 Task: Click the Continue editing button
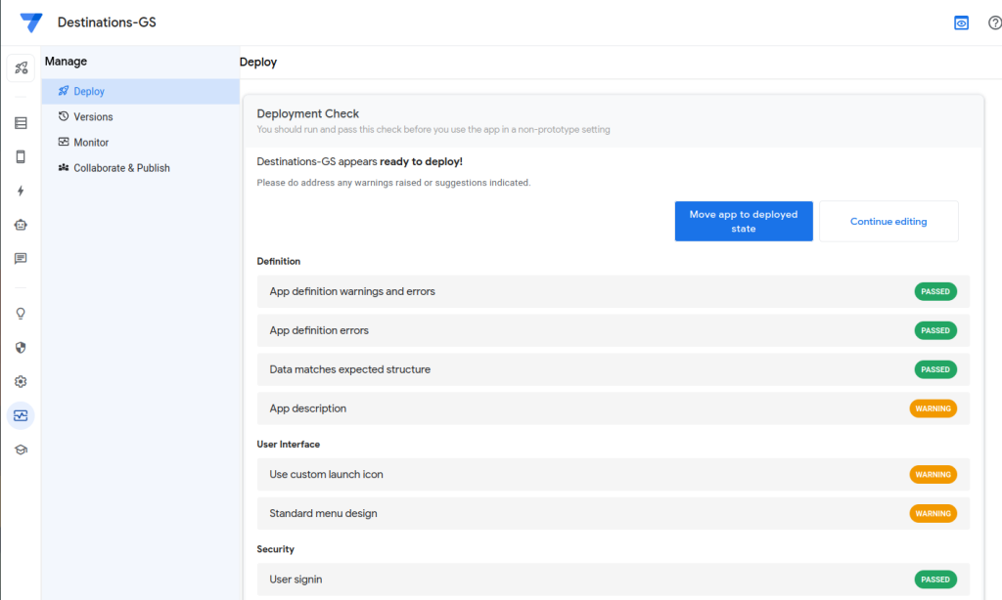pyautogui.click(x=888, y=222)
